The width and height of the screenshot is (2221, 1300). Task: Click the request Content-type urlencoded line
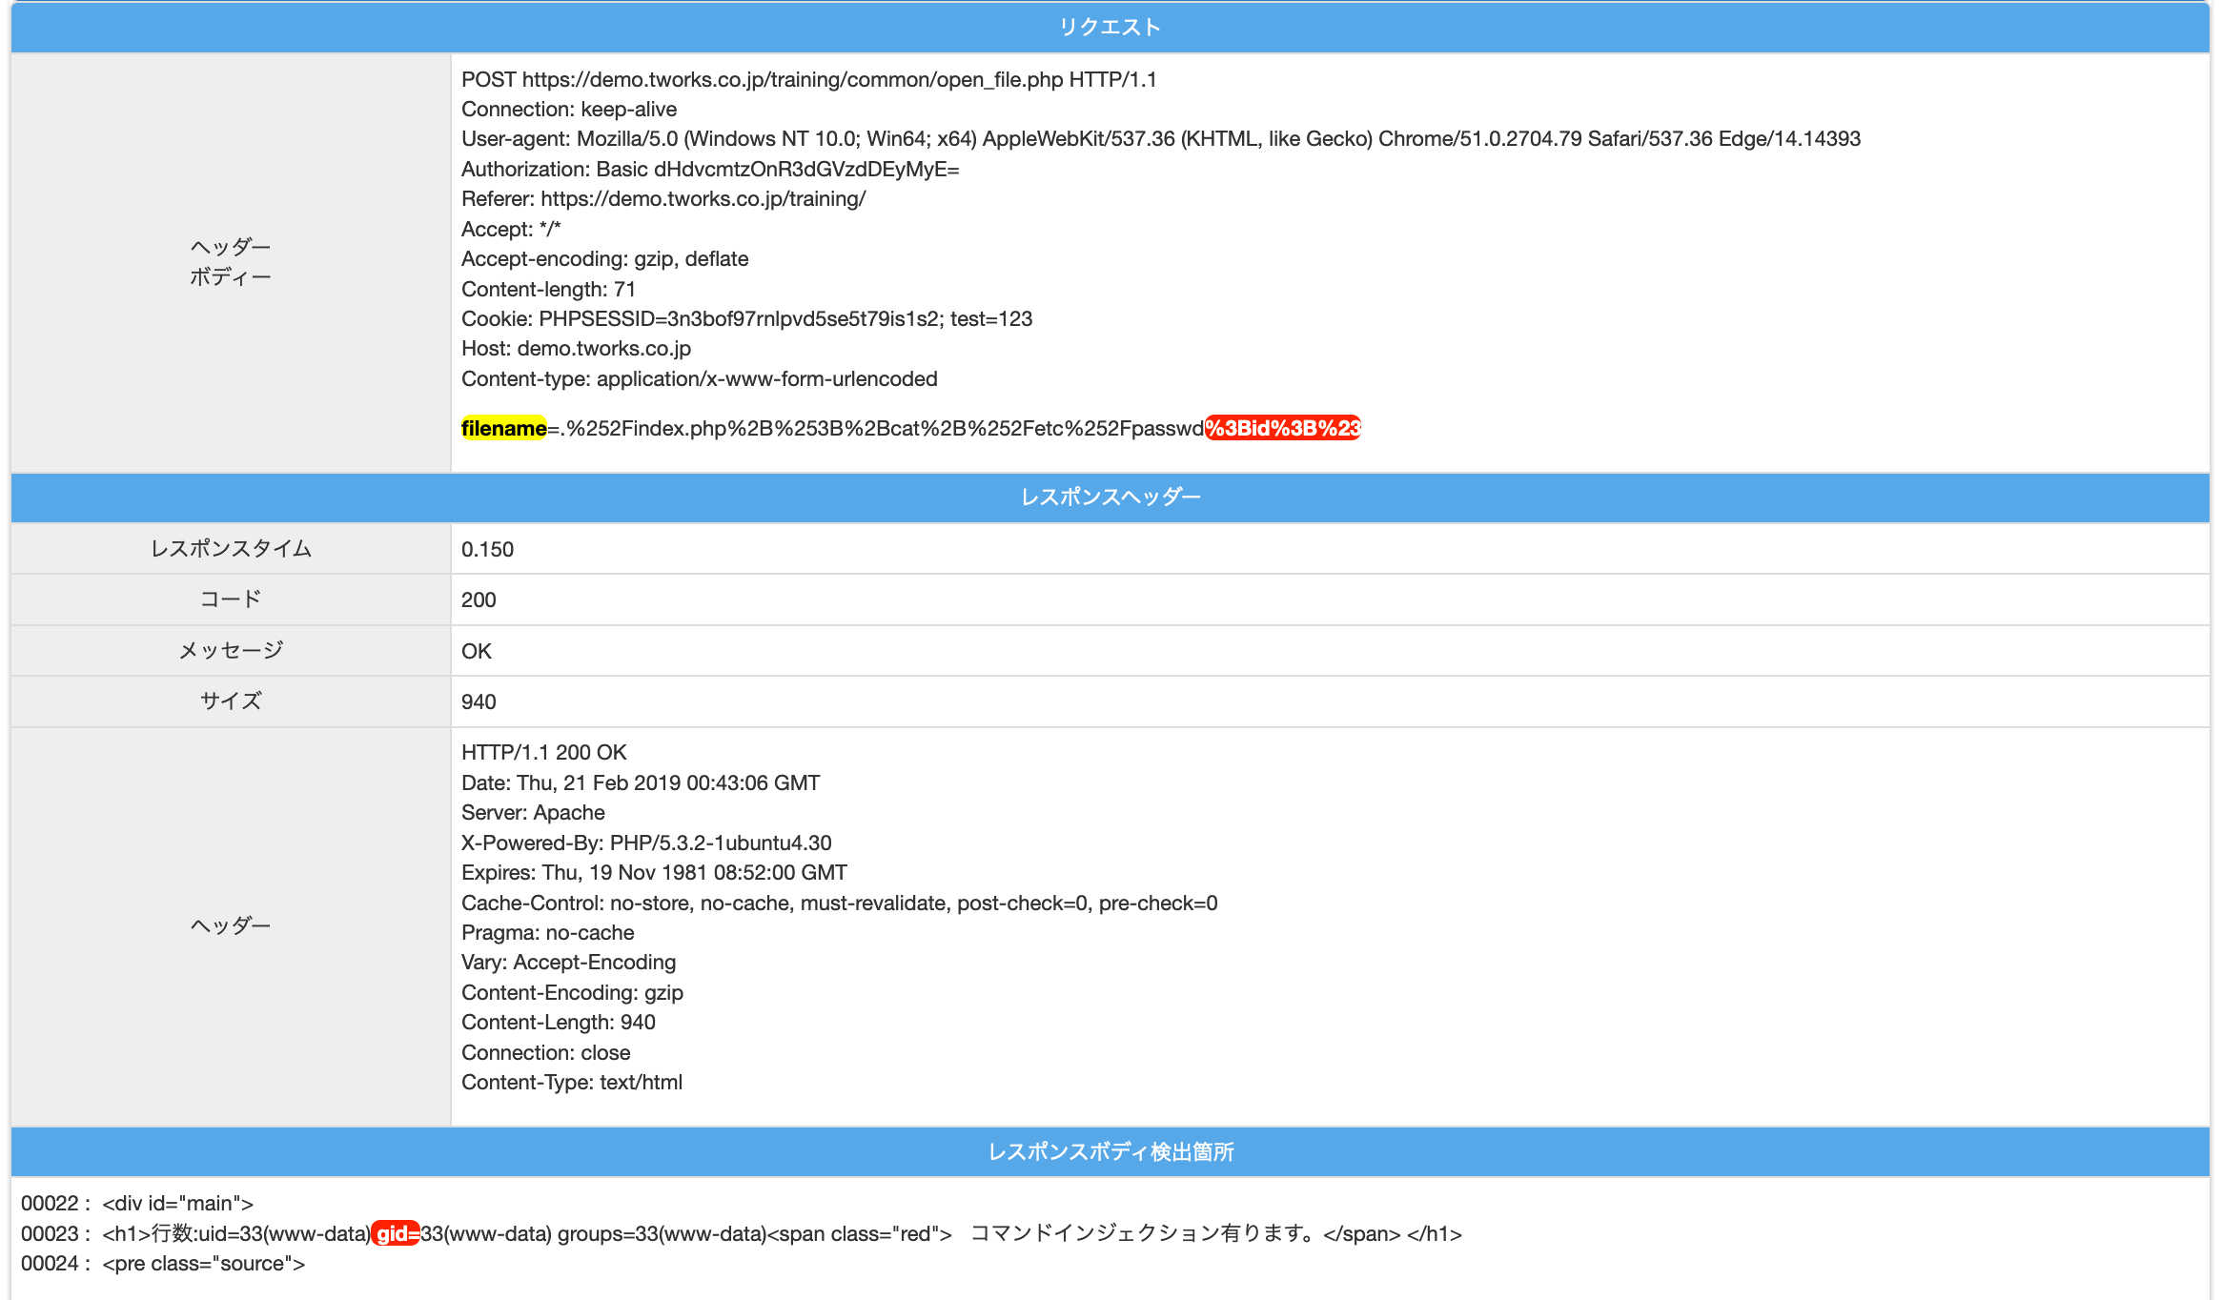(x=699, y=378)
